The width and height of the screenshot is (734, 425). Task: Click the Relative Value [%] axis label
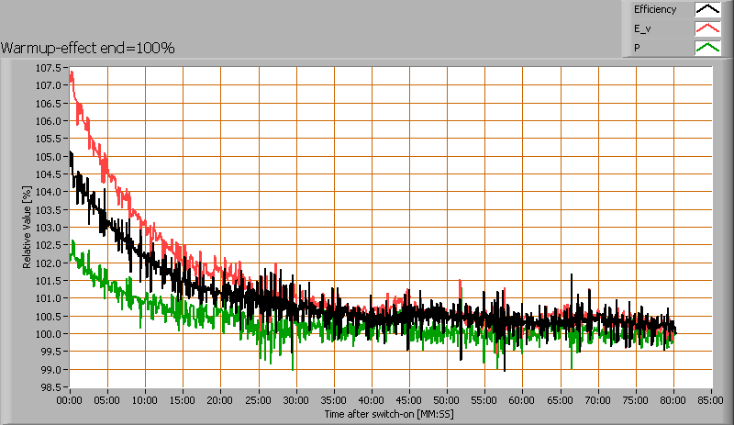[28, 226]
